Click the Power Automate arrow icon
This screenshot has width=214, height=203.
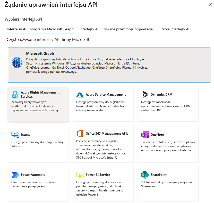pos(15,175)
